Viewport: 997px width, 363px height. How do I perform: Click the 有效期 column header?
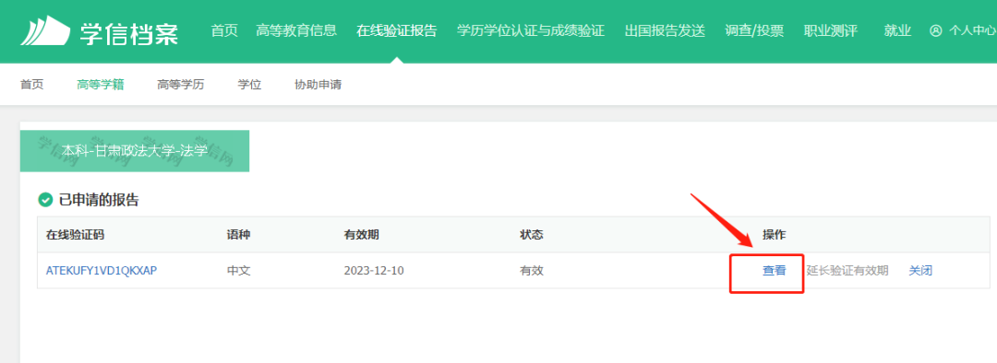(x=362, y=235)
